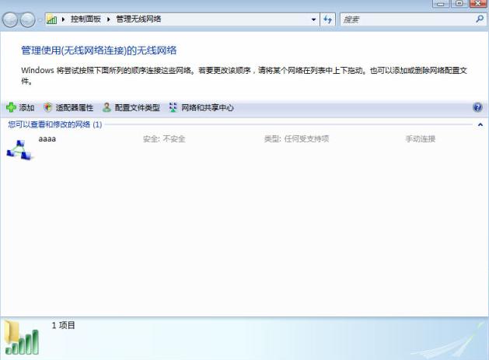Viewport: 489px width, 360px height.
Task: Click the 手动连接 text
Action: 421,139
